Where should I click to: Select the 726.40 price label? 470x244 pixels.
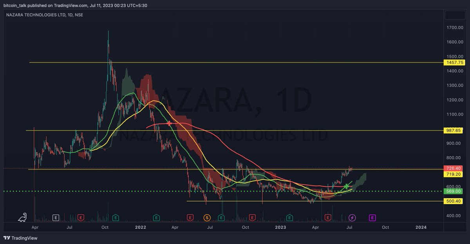pyautogui.click(x=453, y=168)
